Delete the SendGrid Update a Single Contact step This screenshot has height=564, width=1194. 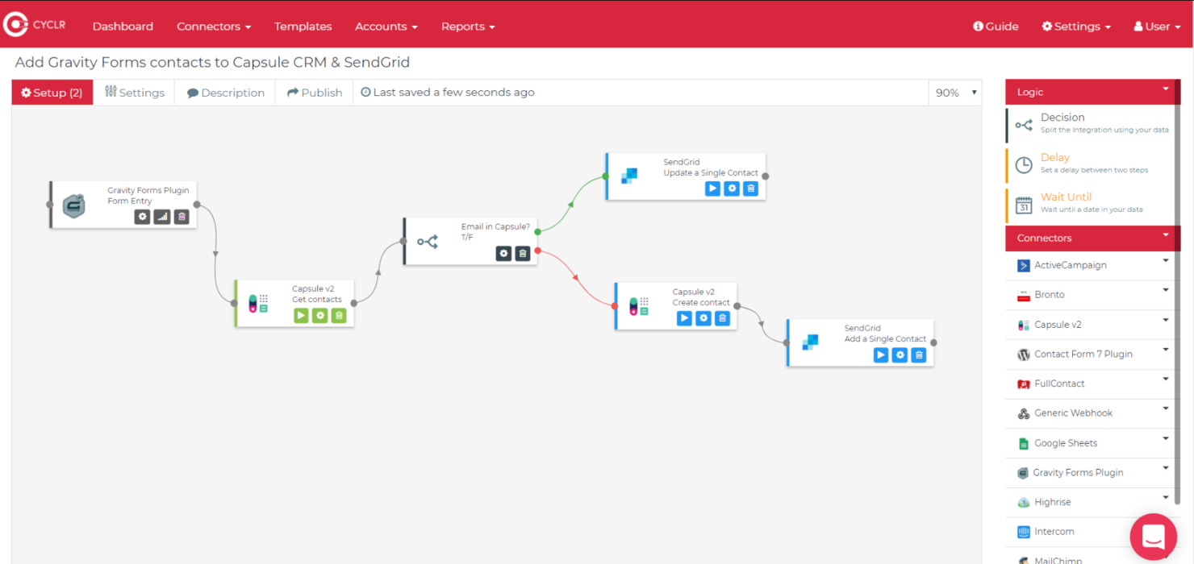pyautogui.click(x=750, y=188)
